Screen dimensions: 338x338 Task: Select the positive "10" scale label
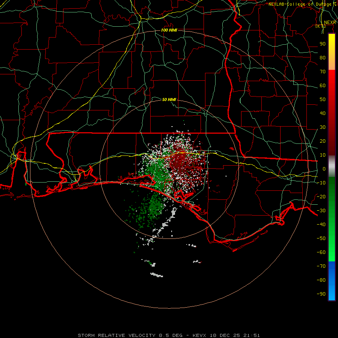(x=323, y=155)
